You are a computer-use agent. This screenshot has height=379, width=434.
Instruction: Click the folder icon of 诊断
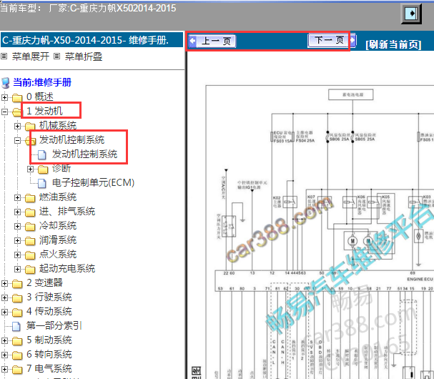tap(43, 169)
